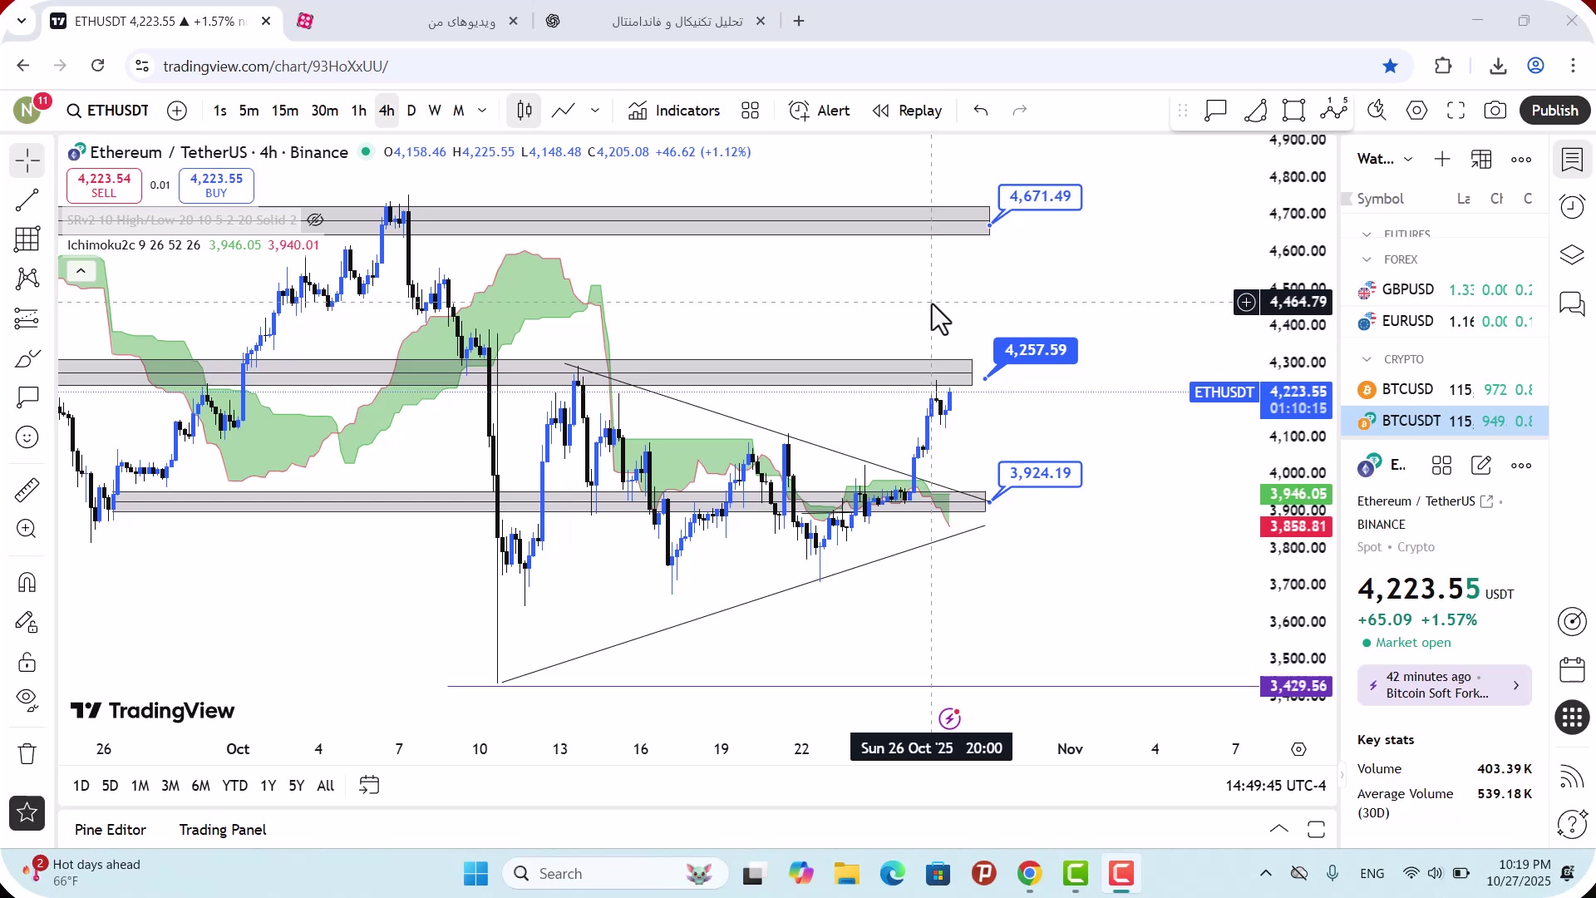The height and width of the screenshot is (898, 1596).
Task: Expand the bottom panel chevron
Action: [x=1279, y=829]
